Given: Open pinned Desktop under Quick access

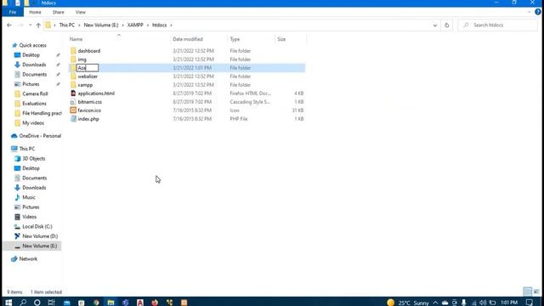Looking at the screenshot, I should point(31,54).
